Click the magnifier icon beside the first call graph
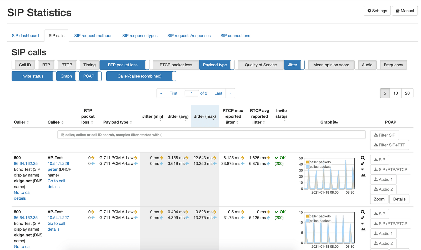Viewport: 421px width, 250px height. [x=363, y=158]
